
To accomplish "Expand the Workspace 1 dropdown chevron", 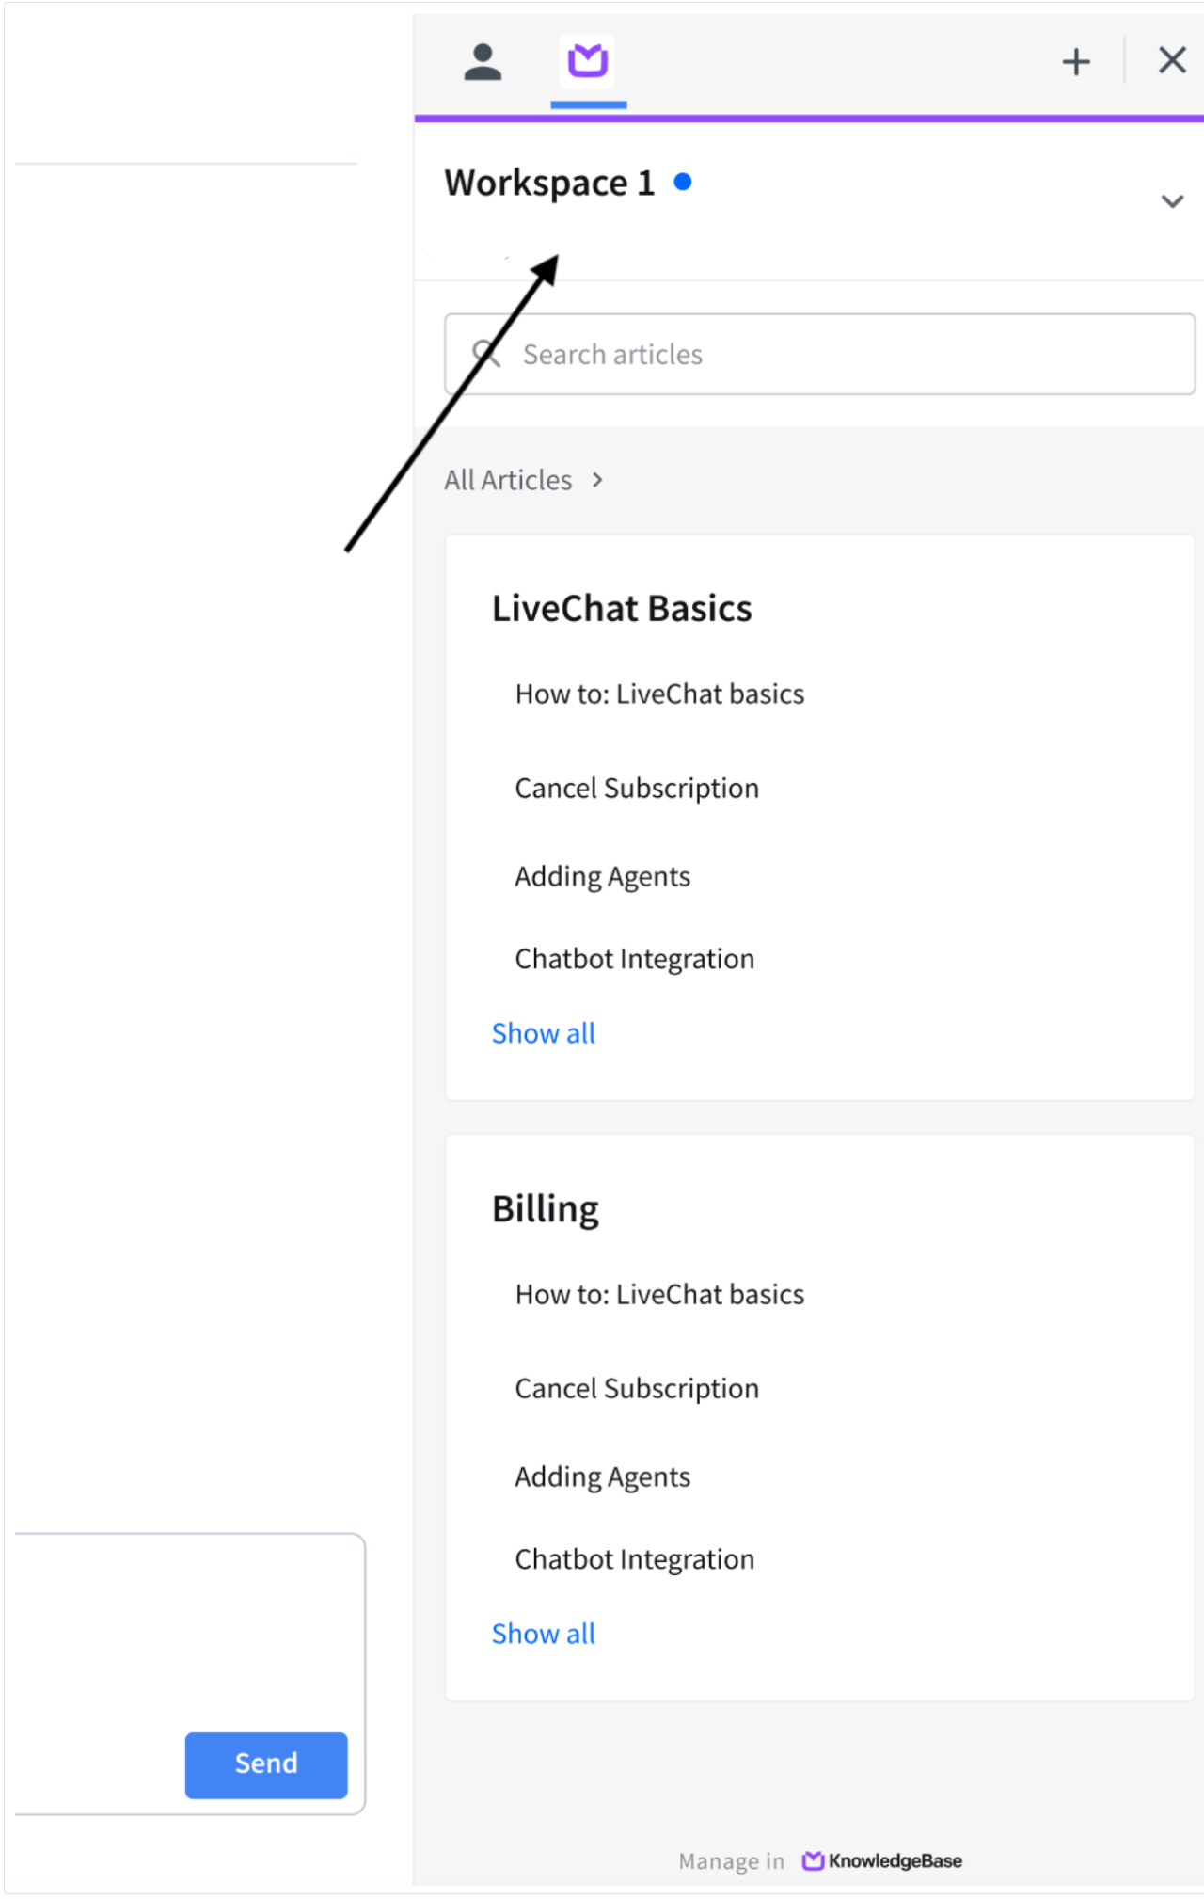I will pos(1172,201).
